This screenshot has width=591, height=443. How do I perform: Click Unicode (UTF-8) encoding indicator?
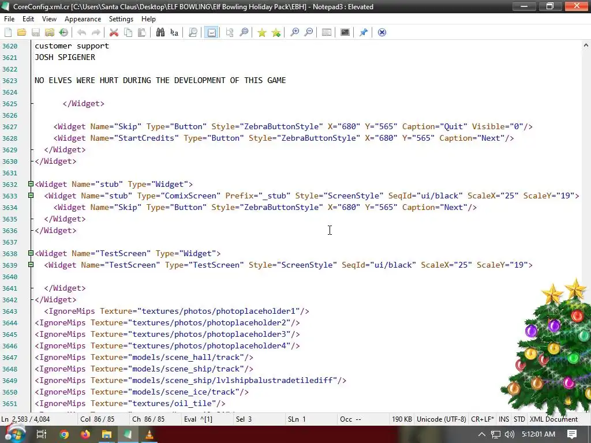(x=442, y=419)
